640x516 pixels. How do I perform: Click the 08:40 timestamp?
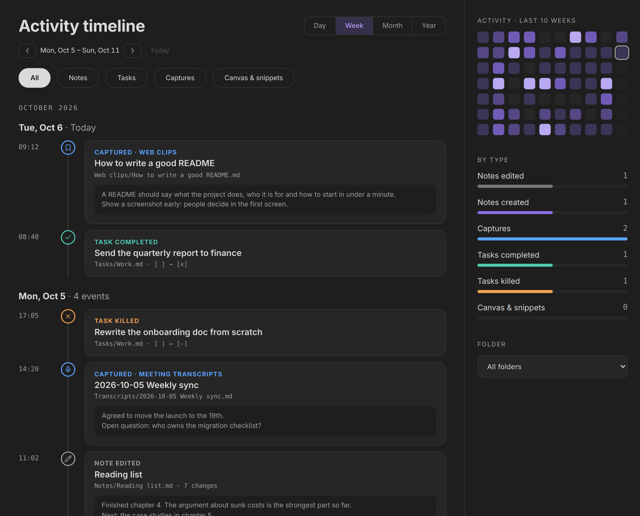coord(29,237)
